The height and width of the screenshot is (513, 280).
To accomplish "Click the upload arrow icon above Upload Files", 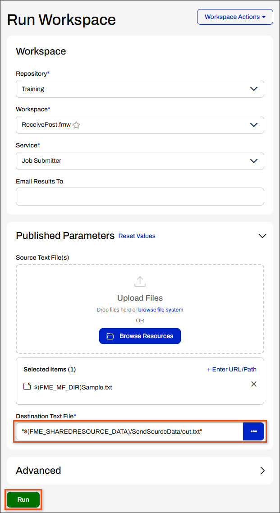I will click(140, 282).
